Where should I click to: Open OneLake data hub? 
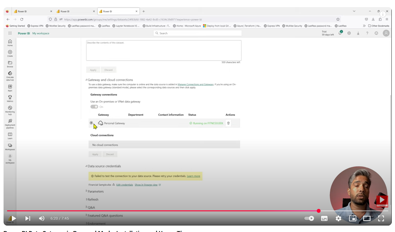(x=10, y=76)
